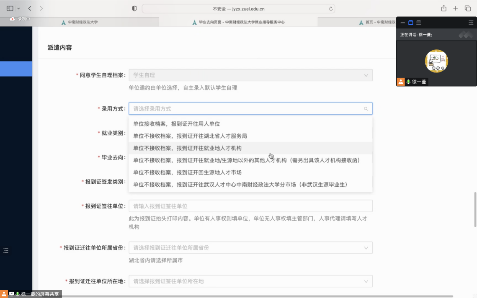Collapse the meeting panel with right-arrow icon
Image resolution: width=477 pixels, height=298 pixels.
471,23
